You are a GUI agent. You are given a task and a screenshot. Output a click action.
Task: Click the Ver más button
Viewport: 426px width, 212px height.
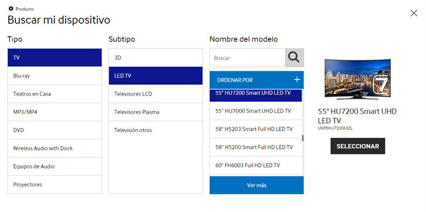click(x=257, y=185)
